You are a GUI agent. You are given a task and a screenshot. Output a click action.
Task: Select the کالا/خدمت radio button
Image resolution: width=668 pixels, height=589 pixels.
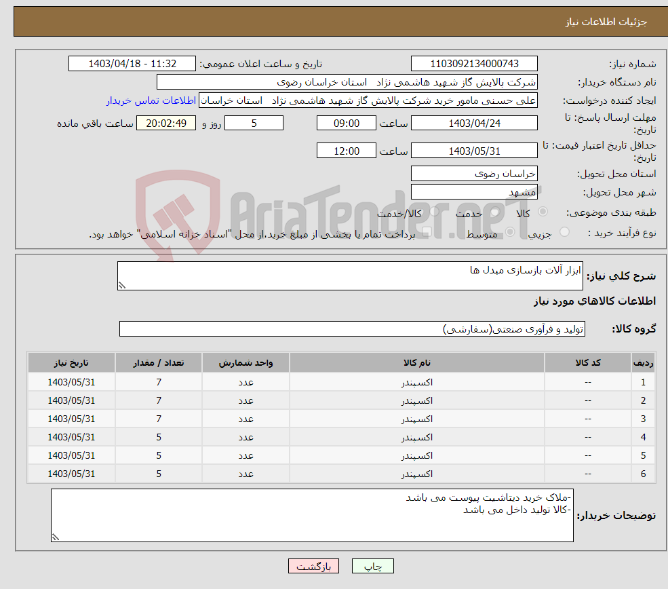pyautogui.click(x=434, y=212)
